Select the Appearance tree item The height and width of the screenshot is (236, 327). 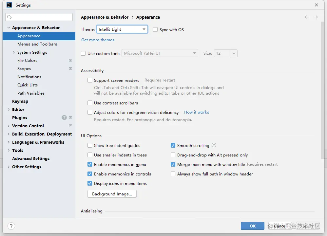[39, 36]
